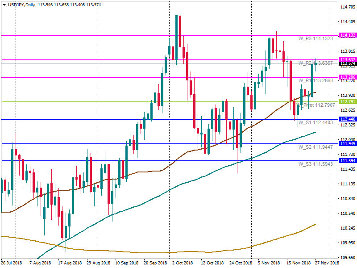Viewport: 357px width, 268px height.
Task: Click the 26 Jul 2018 date label
Action: (12, 263)
